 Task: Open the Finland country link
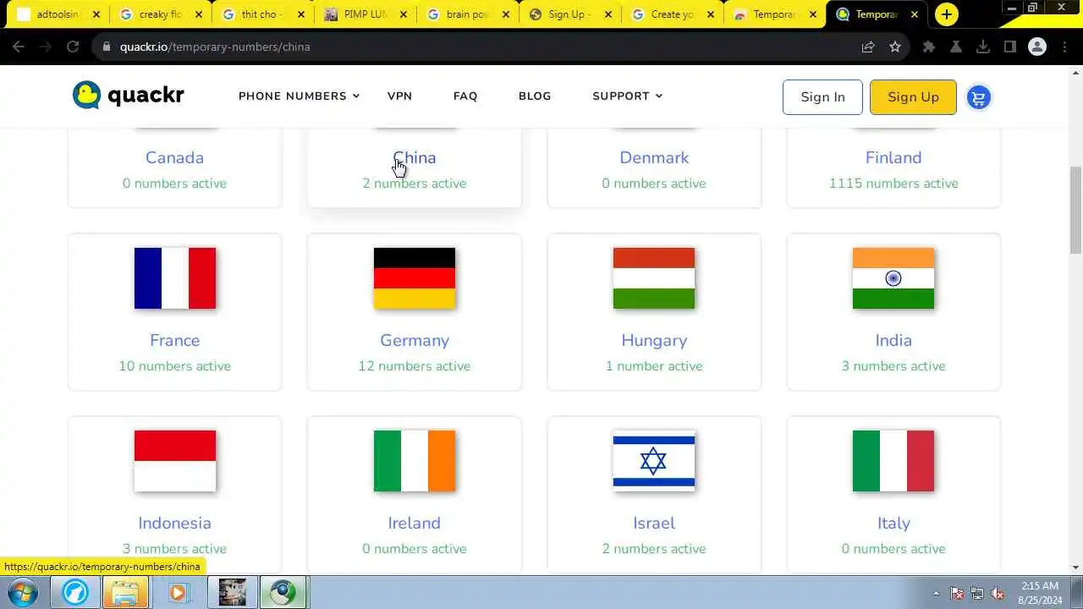coord(893,157)
